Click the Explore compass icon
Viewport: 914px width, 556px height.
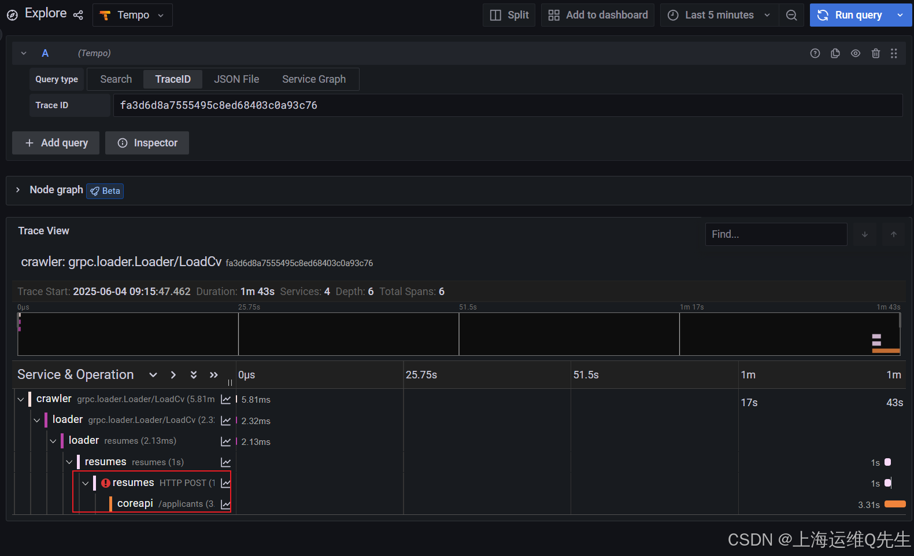[12, 16]
